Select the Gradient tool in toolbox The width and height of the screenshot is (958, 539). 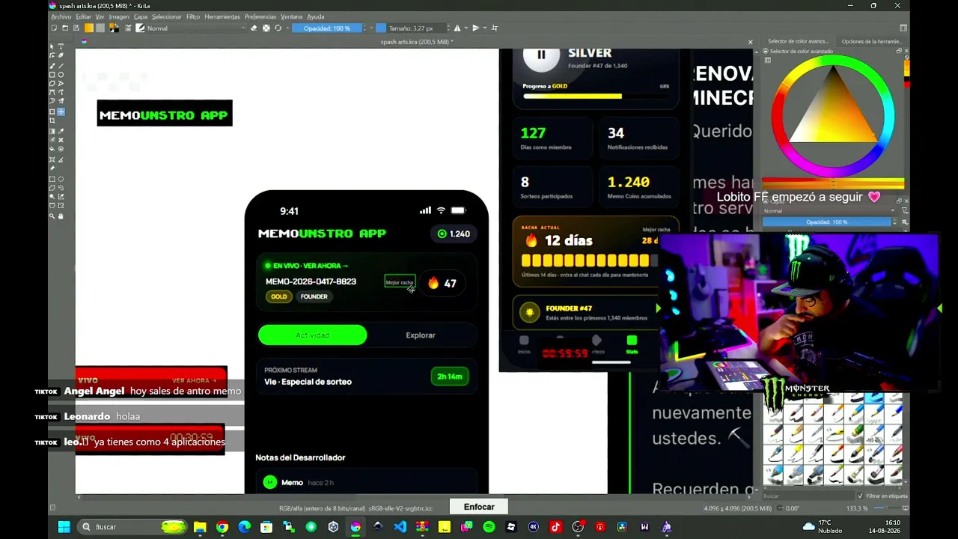click(52, 131)
